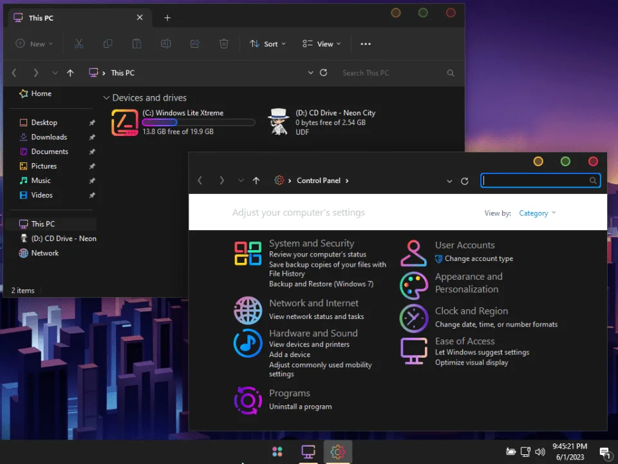This screenshot has width=618, height=464.
Task: Open the Programs category icon
Action: tap(248, 400)
